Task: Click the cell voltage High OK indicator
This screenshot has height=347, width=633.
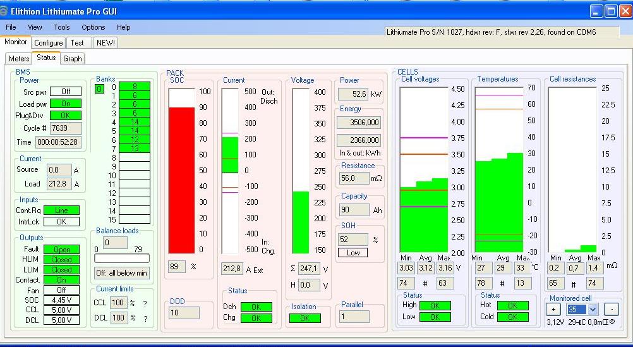Action: point(435,306)
